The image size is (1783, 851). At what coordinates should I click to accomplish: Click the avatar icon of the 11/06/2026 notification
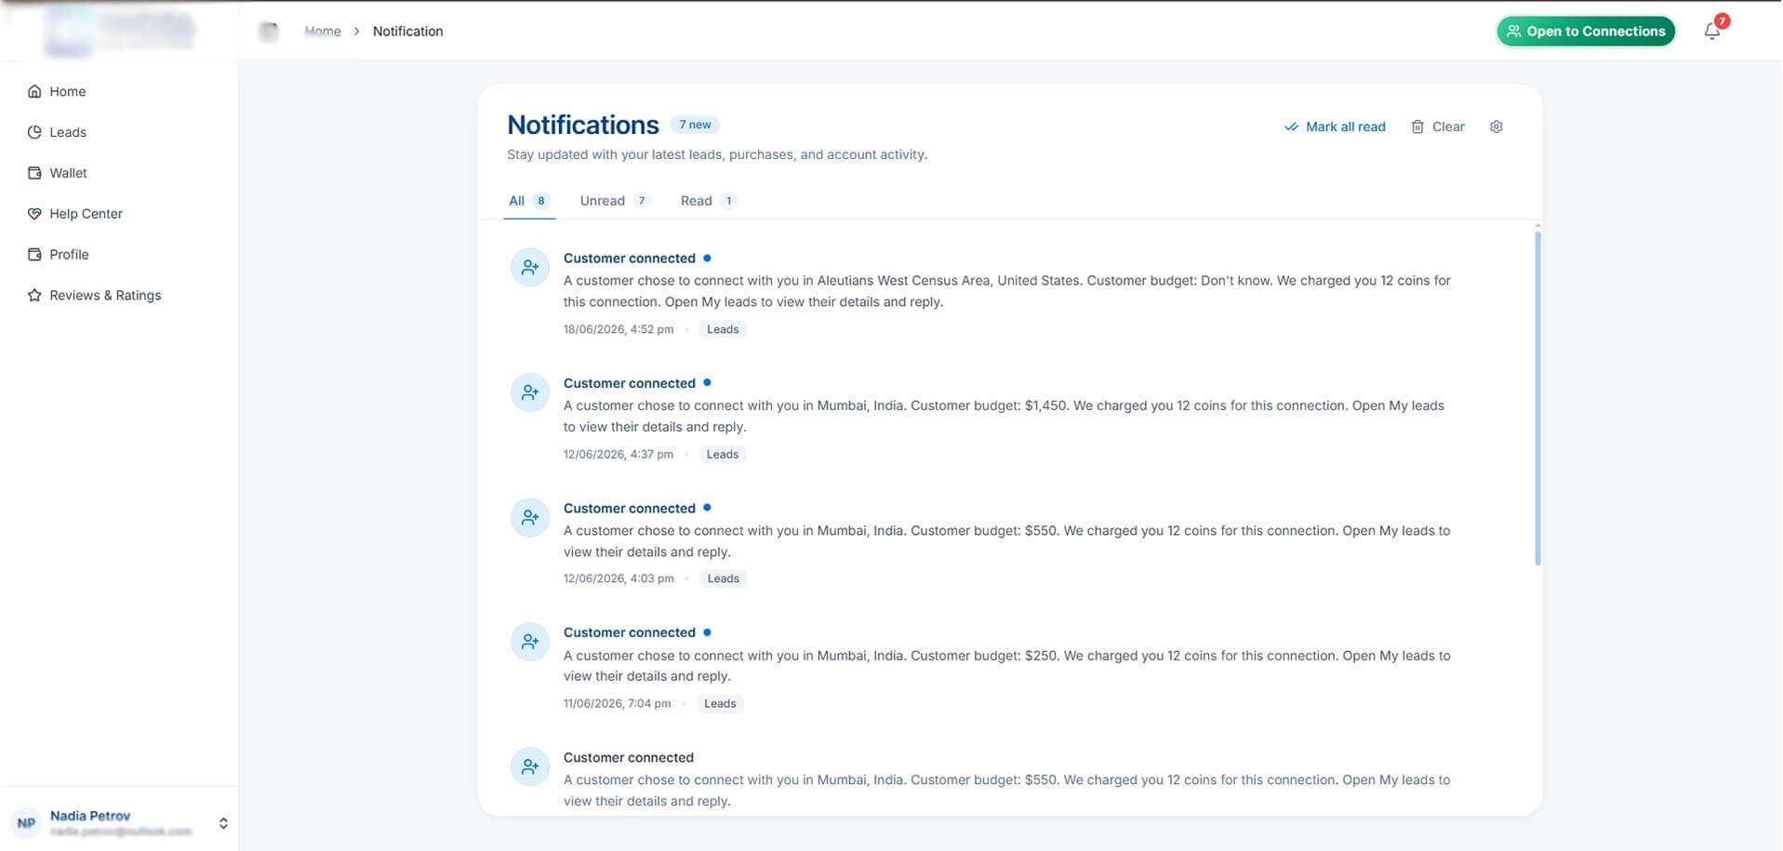(530, 642)
